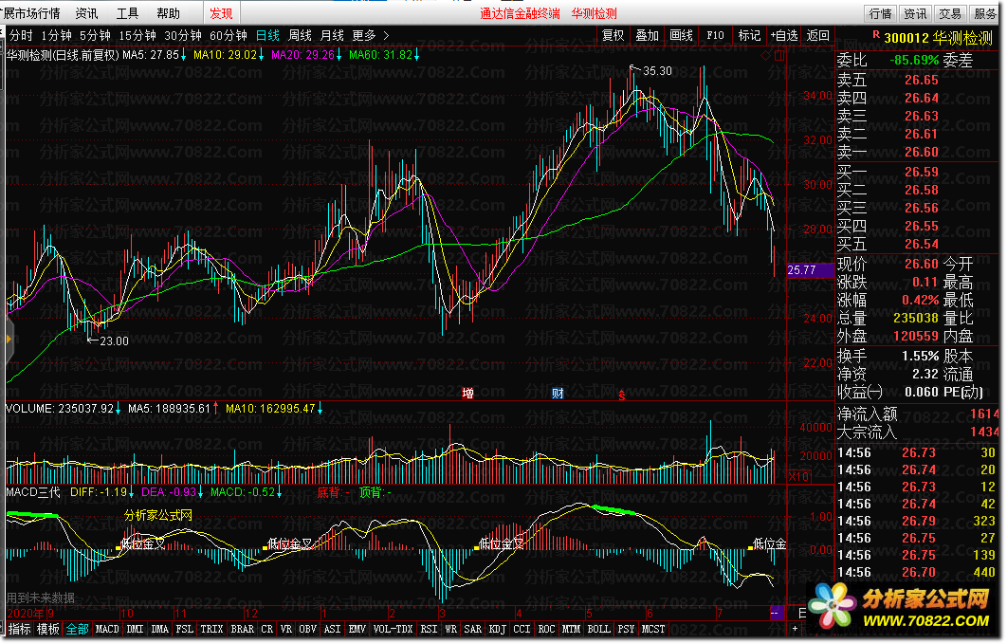
Task: Select the 1分钟 period
Action: [x=57, y=35]
